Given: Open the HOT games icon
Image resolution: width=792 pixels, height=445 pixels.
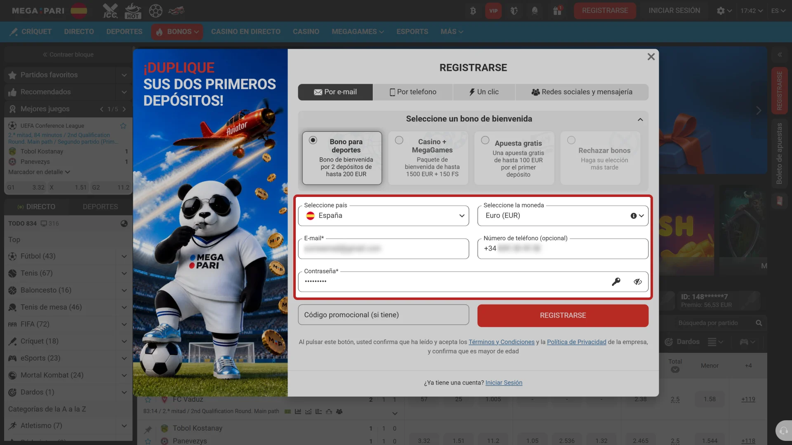Looking at the screenshot, I should 133,11.
